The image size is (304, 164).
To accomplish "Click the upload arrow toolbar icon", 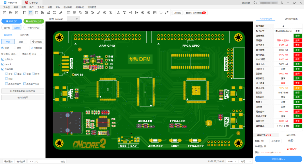I will [x=119, y=13].
